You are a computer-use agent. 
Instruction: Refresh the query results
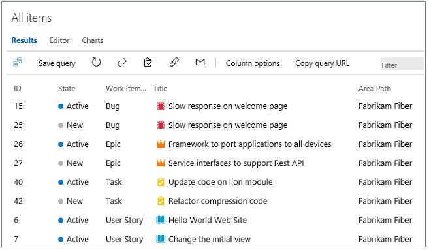[96, 63]
